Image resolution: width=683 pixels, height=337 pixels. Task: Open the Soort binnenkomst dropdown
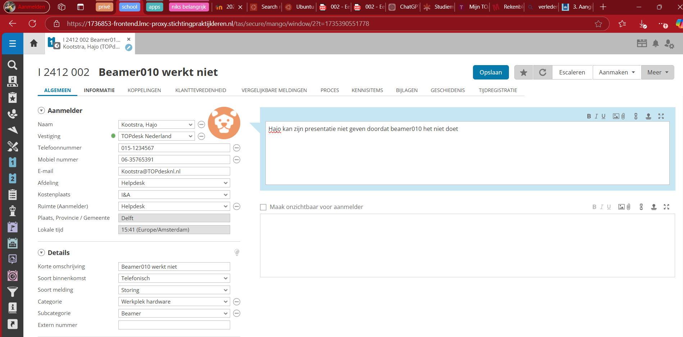[x=174, y=278]
